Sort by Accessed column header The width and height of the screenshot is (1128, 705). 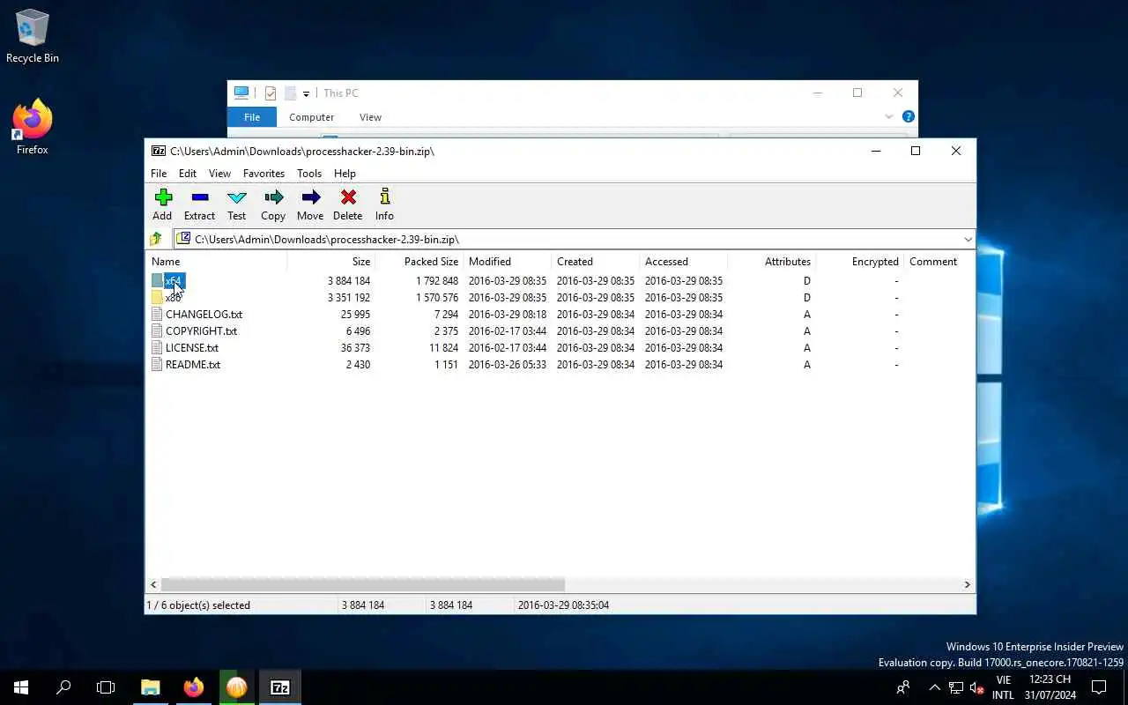click(684, 262)
